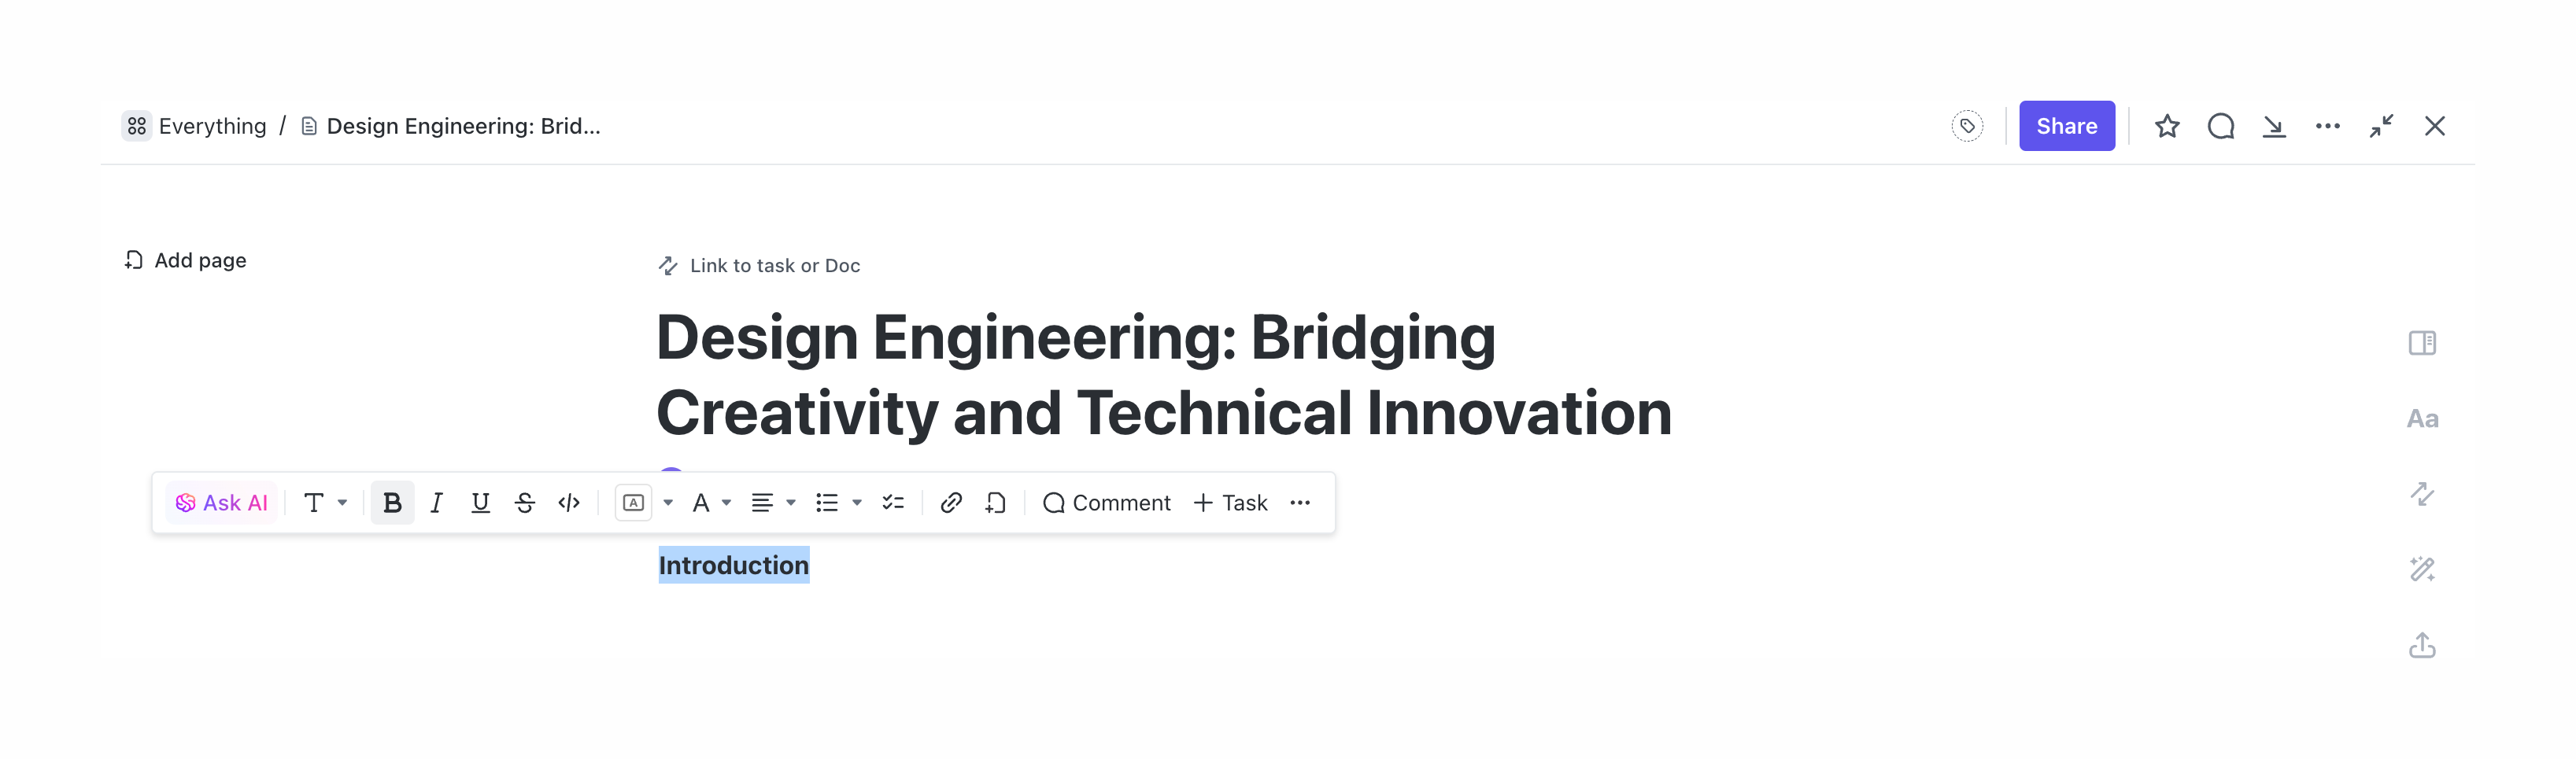Screen dimensions: 2576x759
Task: Click the export icon in right sidebar
Action: click(2421, 646)
